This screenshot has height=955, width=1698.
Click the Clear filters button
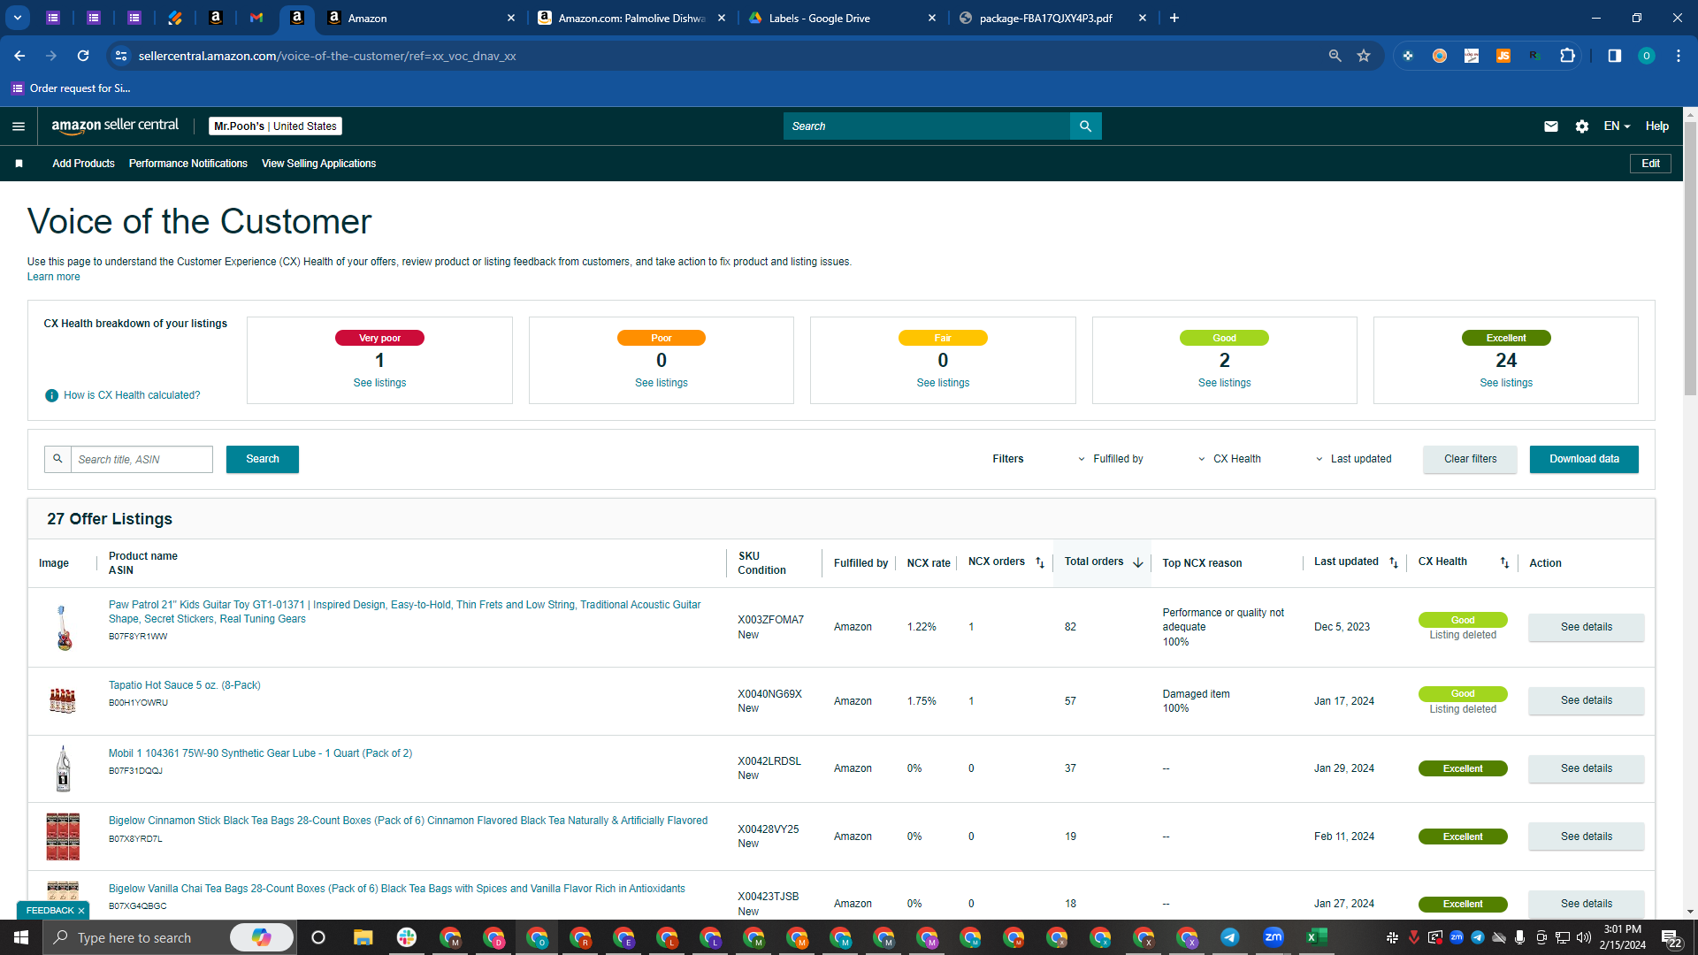pyautogui.click(x=1470, y=459)
